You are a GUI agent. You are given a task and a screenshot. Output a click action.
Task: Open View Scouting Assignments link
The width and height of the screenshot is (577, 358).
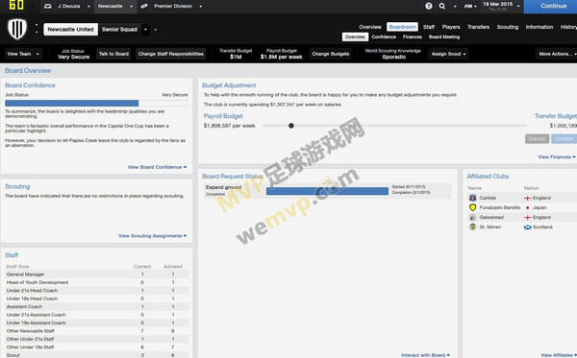click(152, 236)
